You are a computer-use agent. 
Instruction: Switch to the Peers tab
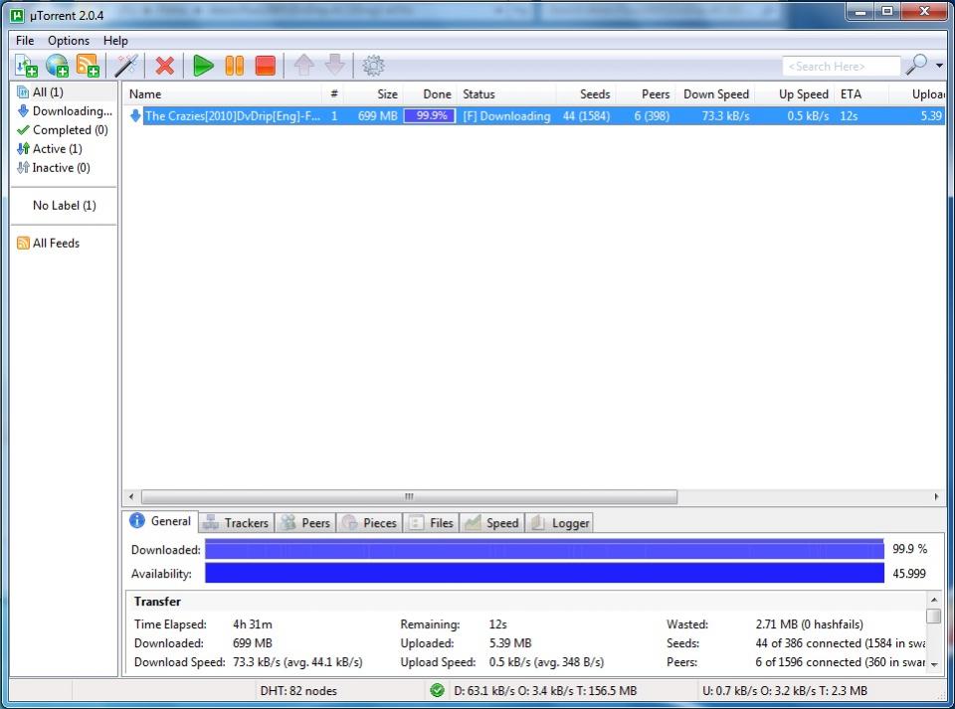[305, 523]
